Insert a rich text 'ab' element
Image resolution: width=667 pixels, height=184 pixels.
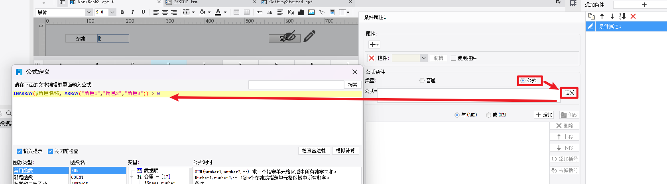(x=270, y=12)
